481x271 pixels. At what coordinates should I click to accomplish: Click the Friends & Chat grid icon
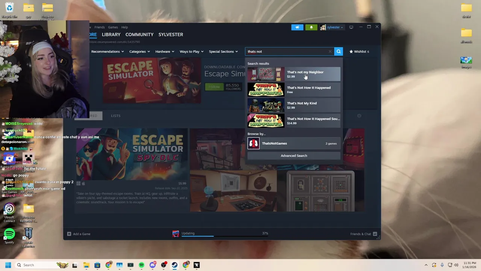coord(375,234)
